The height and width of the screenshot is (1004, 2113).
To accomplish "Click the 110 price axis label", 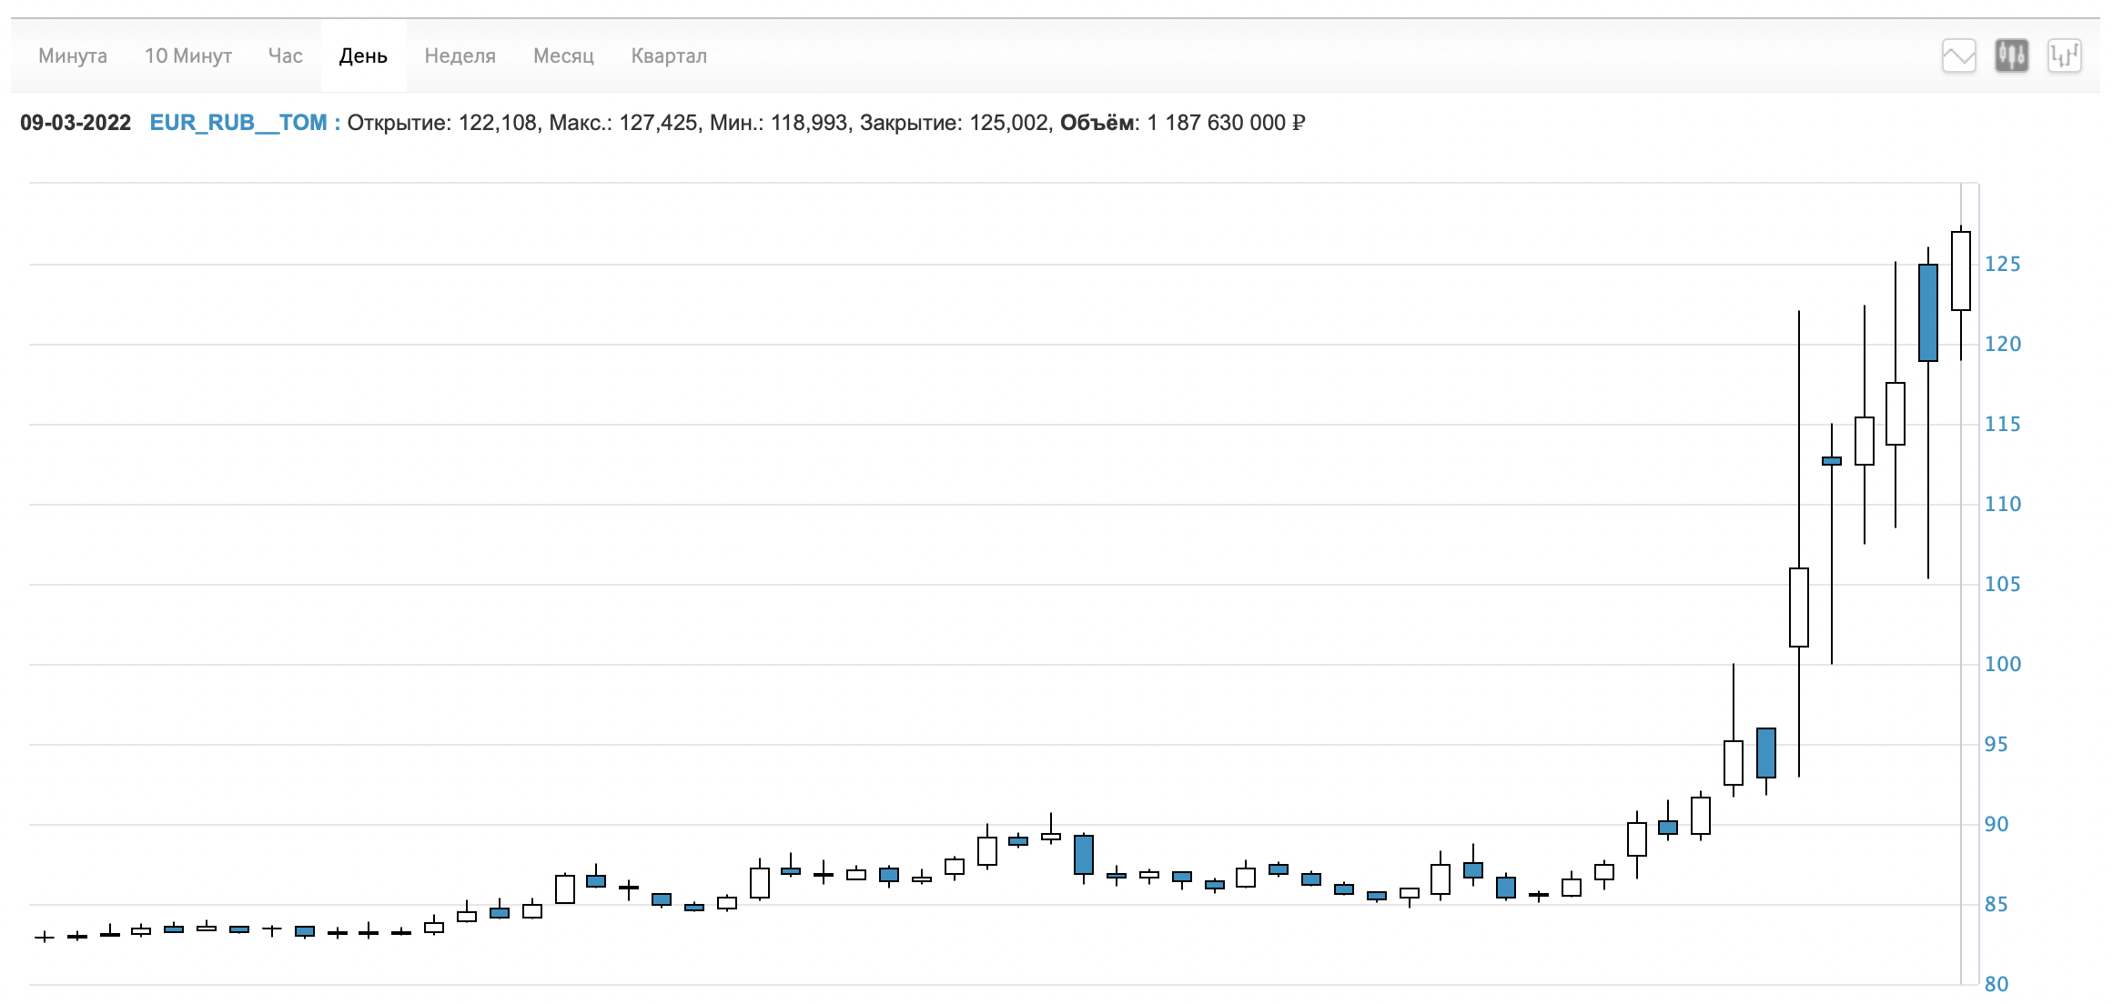I will 2002,504.
